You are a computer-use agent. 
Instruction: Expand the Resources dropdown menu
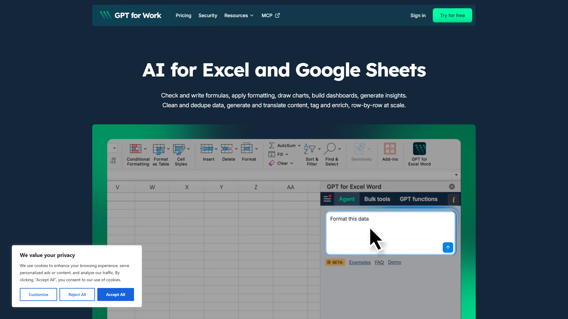click(x=239, y=15)
